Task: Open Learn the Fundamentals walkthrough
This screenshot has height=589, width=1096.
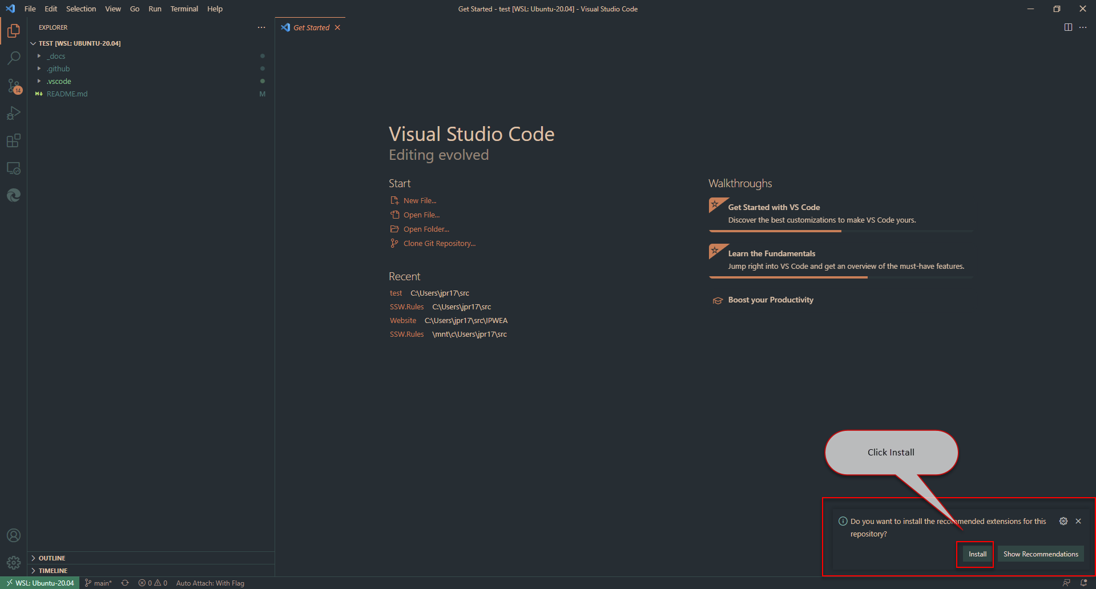Action: (840, 260)
